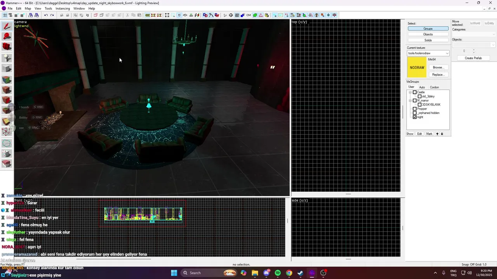Image resolution: width=497 pixels, height=279 pixels.
Task: Select the Apply Overlays tool
Action: pyautogui.click(x=7, y=111)
